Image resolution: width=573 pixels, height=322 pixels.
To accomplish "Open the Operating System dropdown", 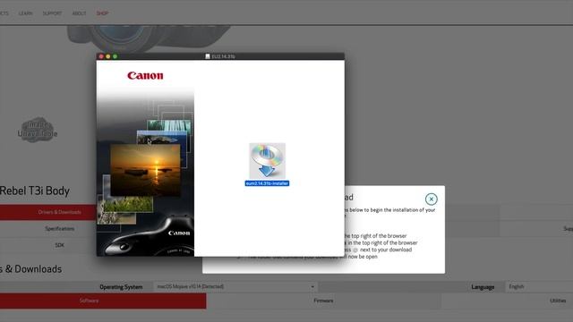I will (x=235, y=286).
